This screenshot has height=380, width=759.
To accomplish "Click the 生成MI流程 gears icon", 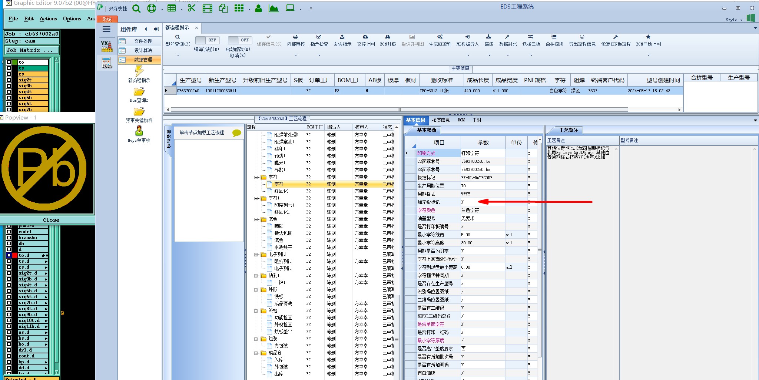I will click(440, 37).
